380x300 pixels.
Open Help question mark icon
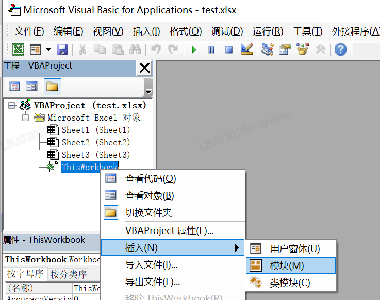(340, 49)
